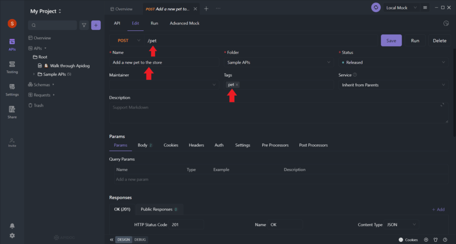Open Cookies manager in status bar
This screenshot has height=244, width=456.
click(x=408, y=240)
